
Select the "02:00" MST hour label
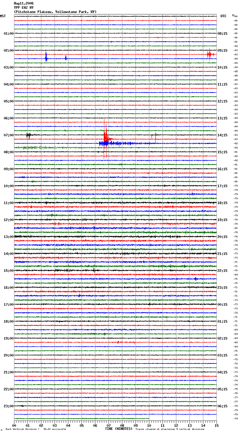coord(9,51)
